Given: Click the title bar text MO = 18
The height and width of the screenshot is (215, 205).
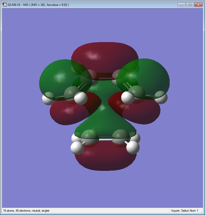Looking at the screenshot, I should pos(38,5).
